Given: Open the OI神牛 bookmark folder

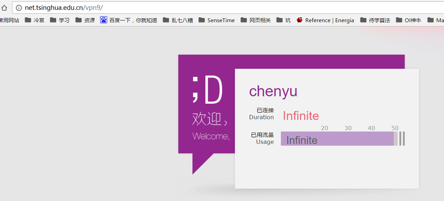Looking at the screenshot, I should pyautogui.click(x=409, y=20).
